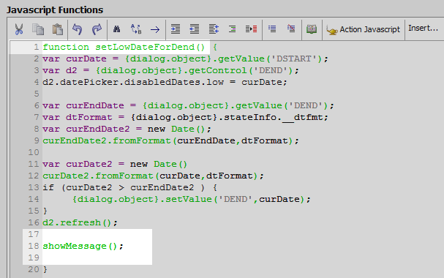Image resolution: width=444 pixels, height=278 pixels.
Task: Click the 'if (curDate2 > curEndDate2)' line
Action: 129,188
